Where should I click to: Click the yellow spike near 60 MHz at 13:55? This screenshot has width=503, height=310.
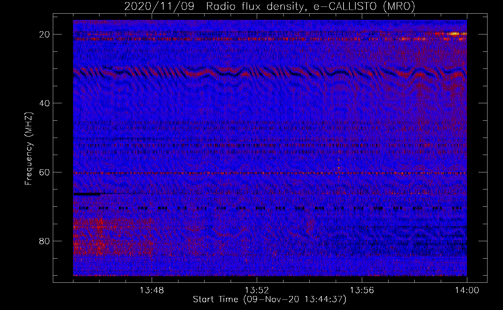tap(339, 168)
